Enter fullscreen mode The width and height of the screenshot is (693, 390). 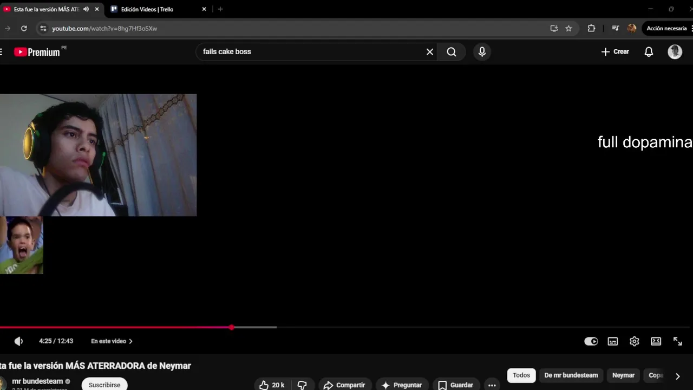click(678, 341)
